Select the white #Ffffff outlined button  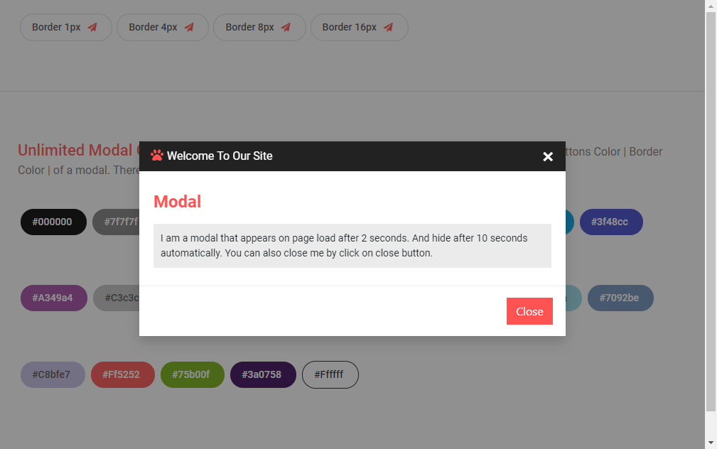click(x=330, y=374)
